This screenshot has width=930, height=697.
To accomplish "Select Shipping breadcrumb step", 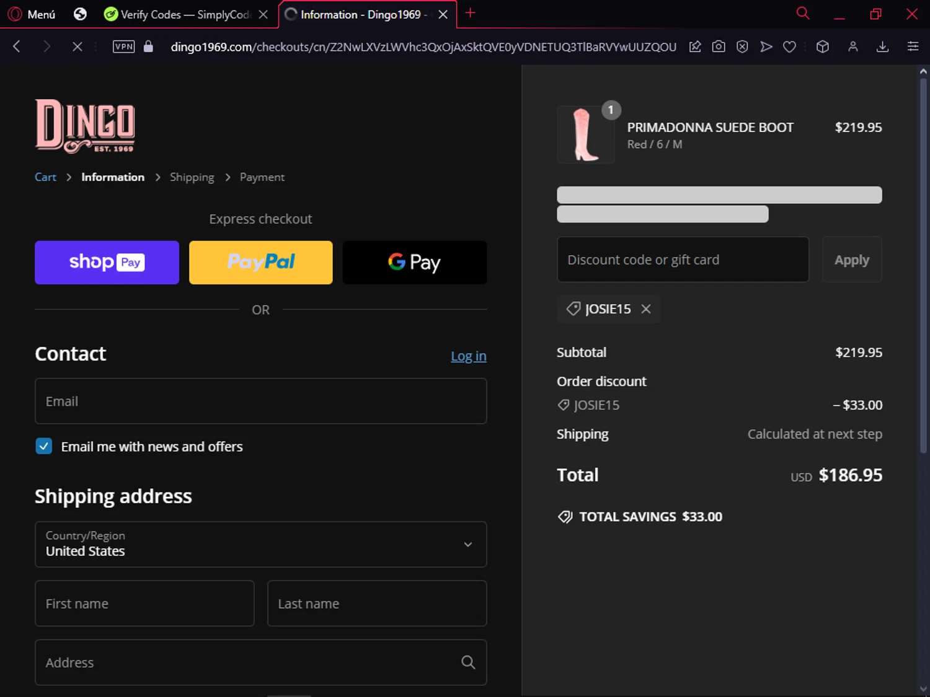I will click(x=192, y=177).
